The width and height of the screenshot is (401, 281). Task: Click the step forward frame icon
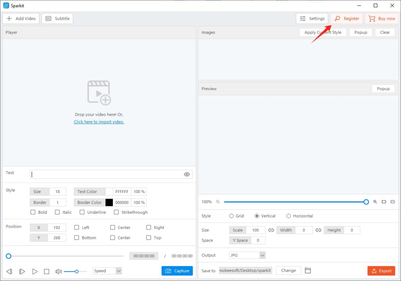pyautogui.click(x=22, y=270)
